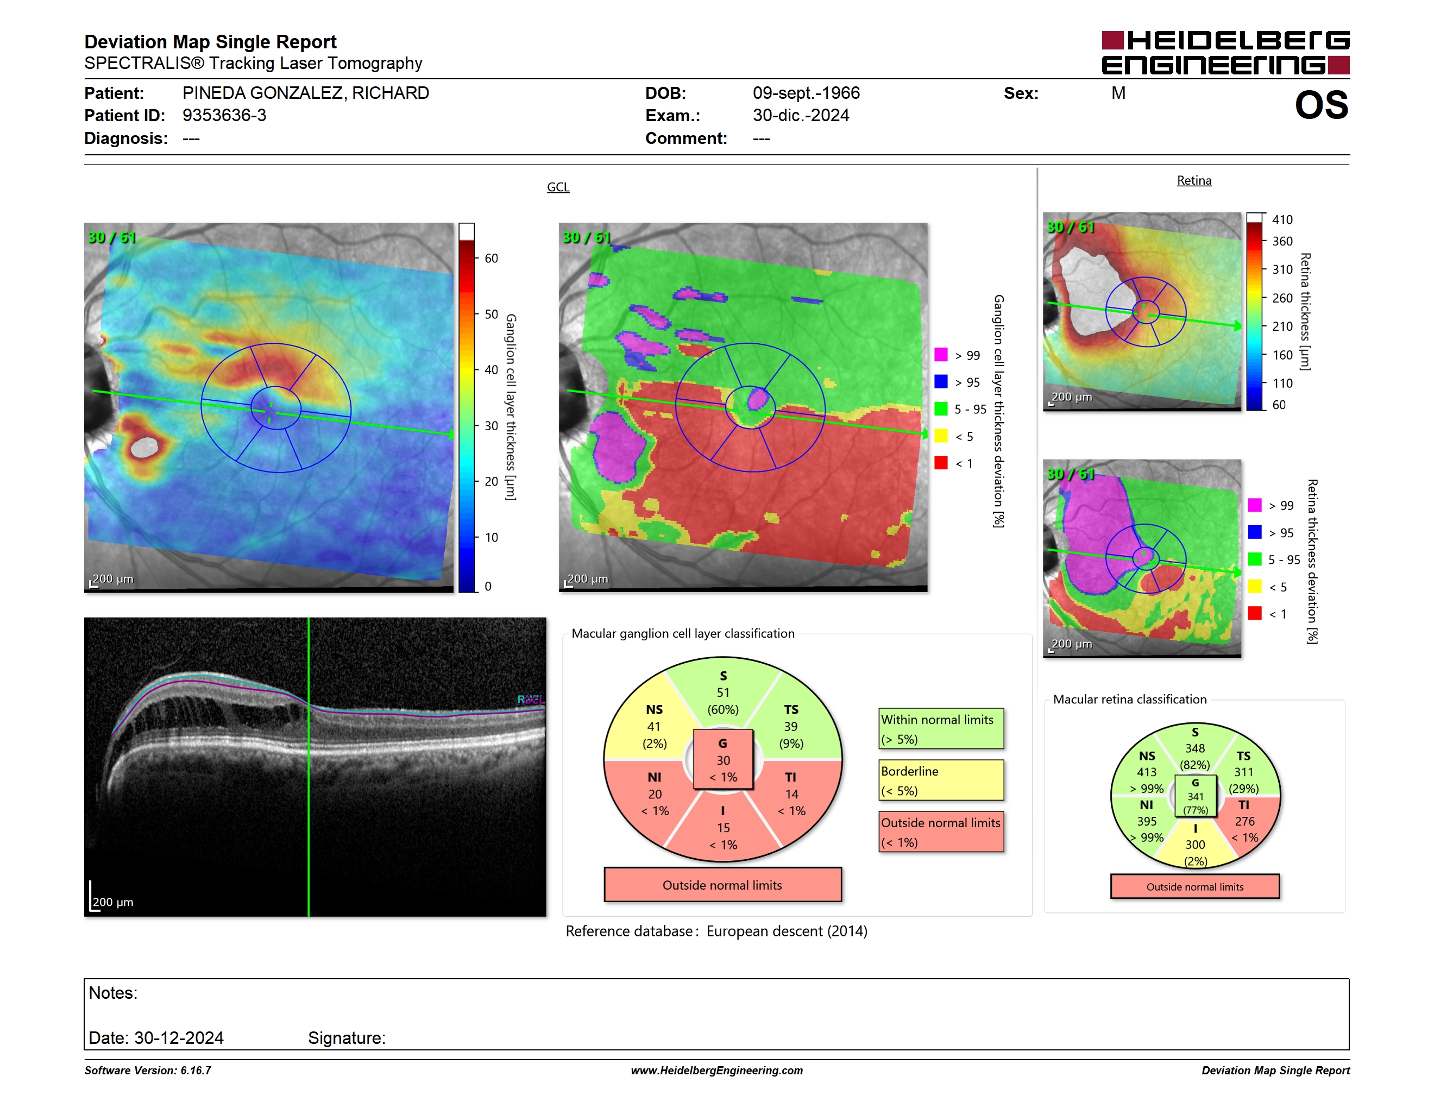Click yellow < 5 swatch in Retina legend
1434x1108 pixels.
pyautogui.click(x=1255, y=586)
